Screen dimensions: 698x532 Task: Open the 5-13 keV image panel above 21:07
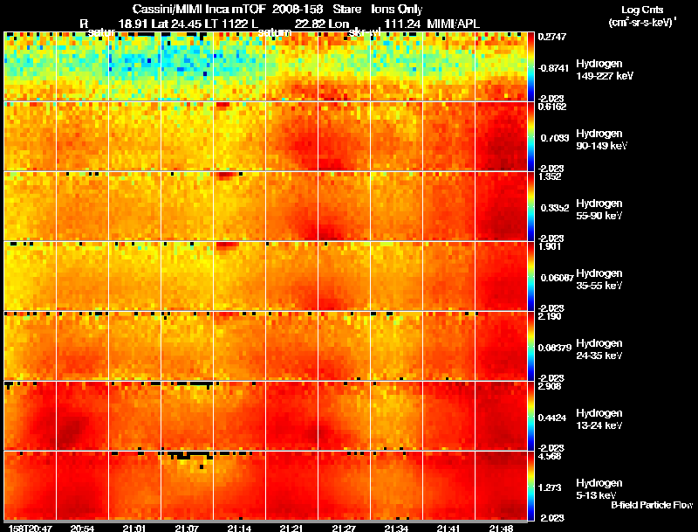click(187, 486)
